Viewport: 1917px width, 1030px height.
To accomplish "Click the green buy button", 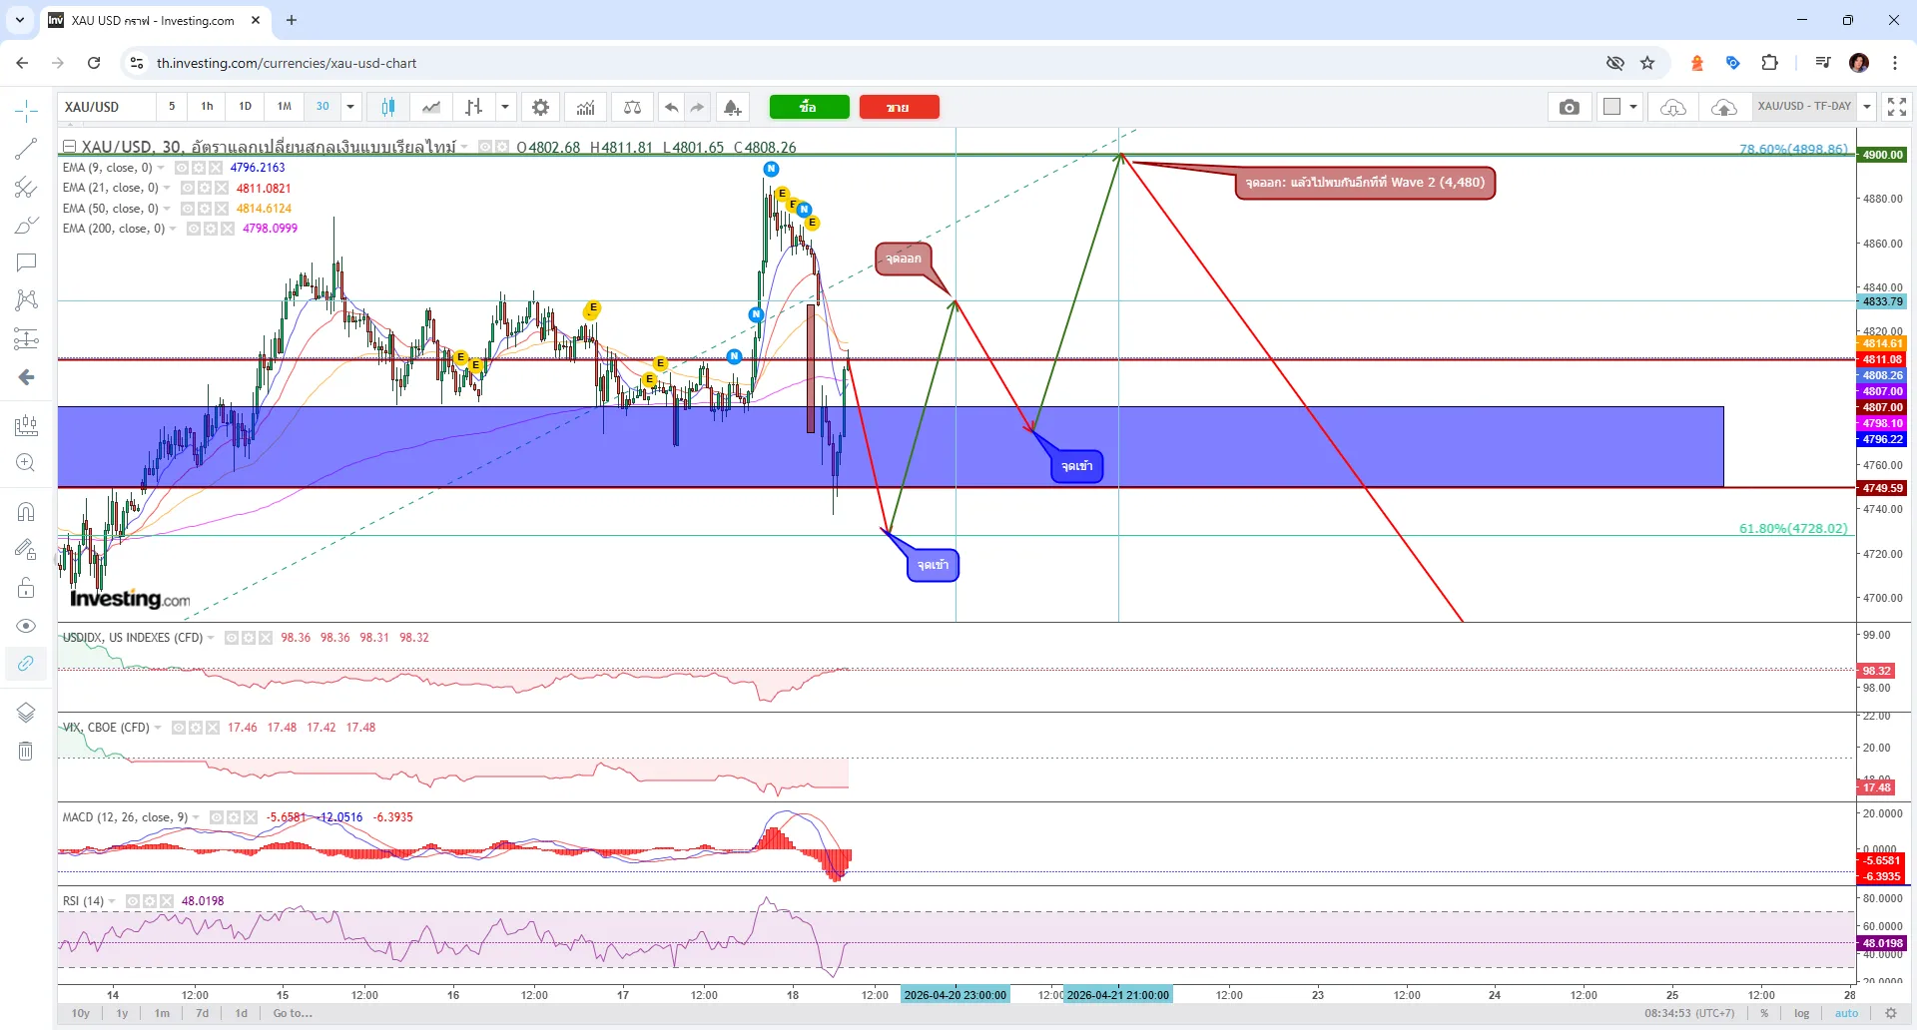I will (x=810, y=107).
